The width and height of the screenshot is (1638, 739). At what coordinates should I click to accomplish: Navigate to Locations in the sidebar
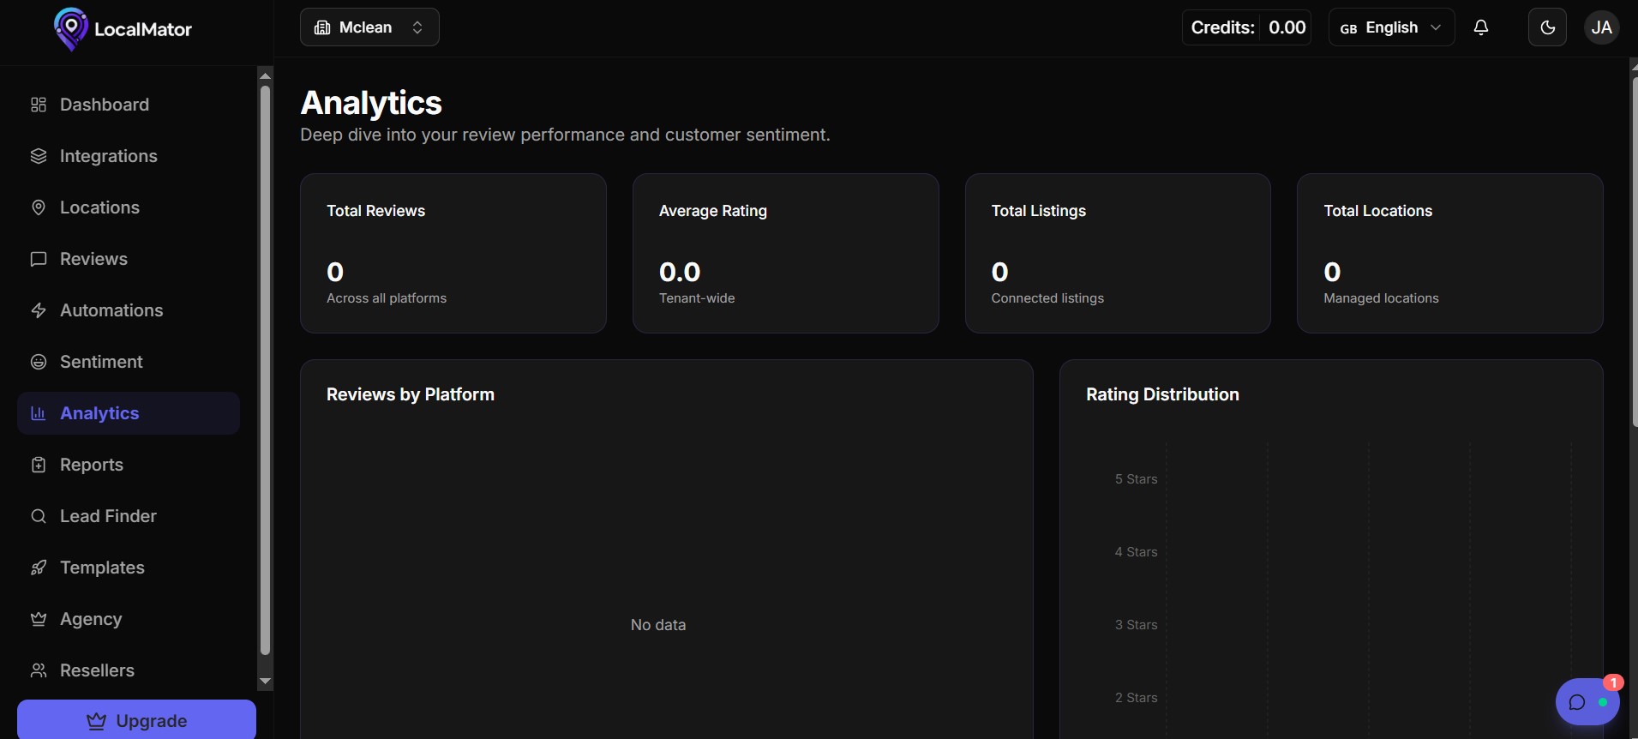coord(129,207)
